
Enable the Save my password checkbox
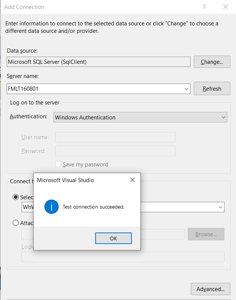[58, 165]
